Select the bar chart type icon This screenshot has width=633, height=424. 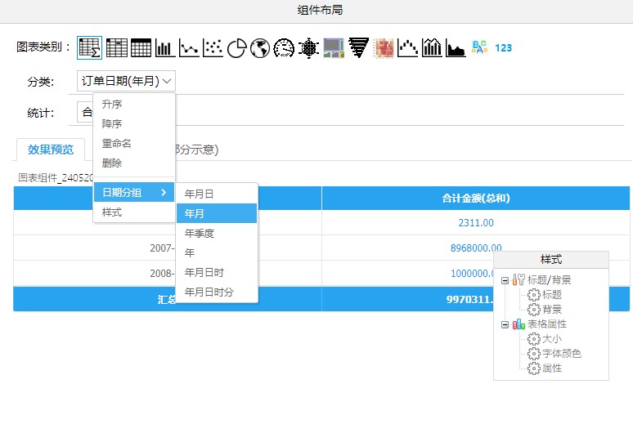[165, 48]
